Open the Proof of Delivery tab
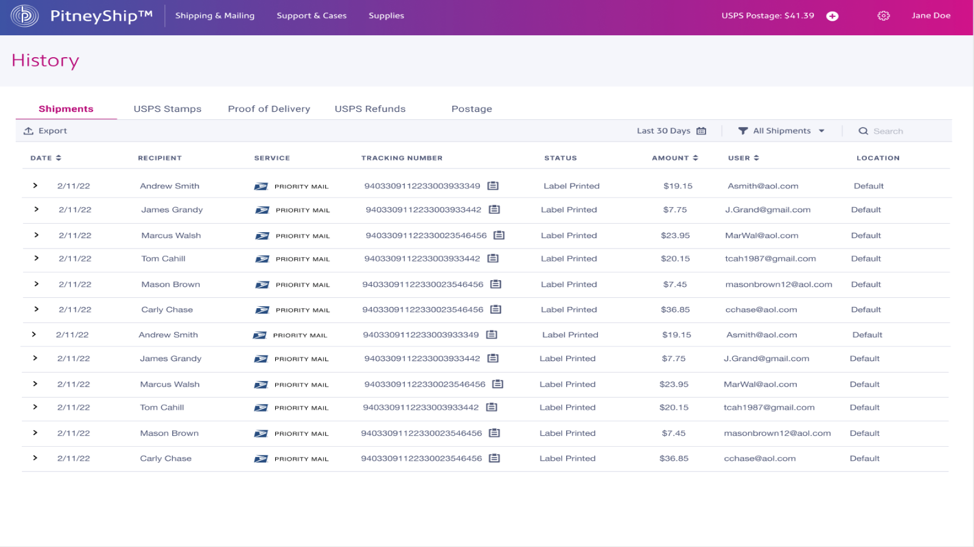974x547 pixels. [x=269, y=109]
